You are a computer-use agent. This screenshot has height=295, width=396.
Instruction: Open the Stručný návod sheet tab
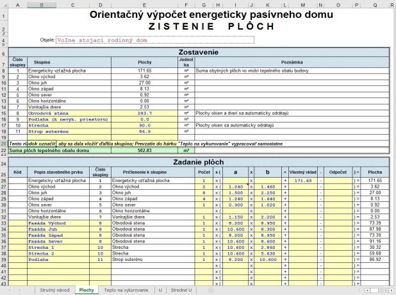(x=54, y=290)
